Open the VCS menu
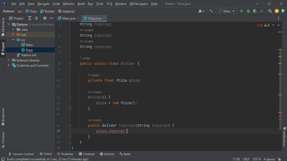Screen dimensions: 287x161 109,4
